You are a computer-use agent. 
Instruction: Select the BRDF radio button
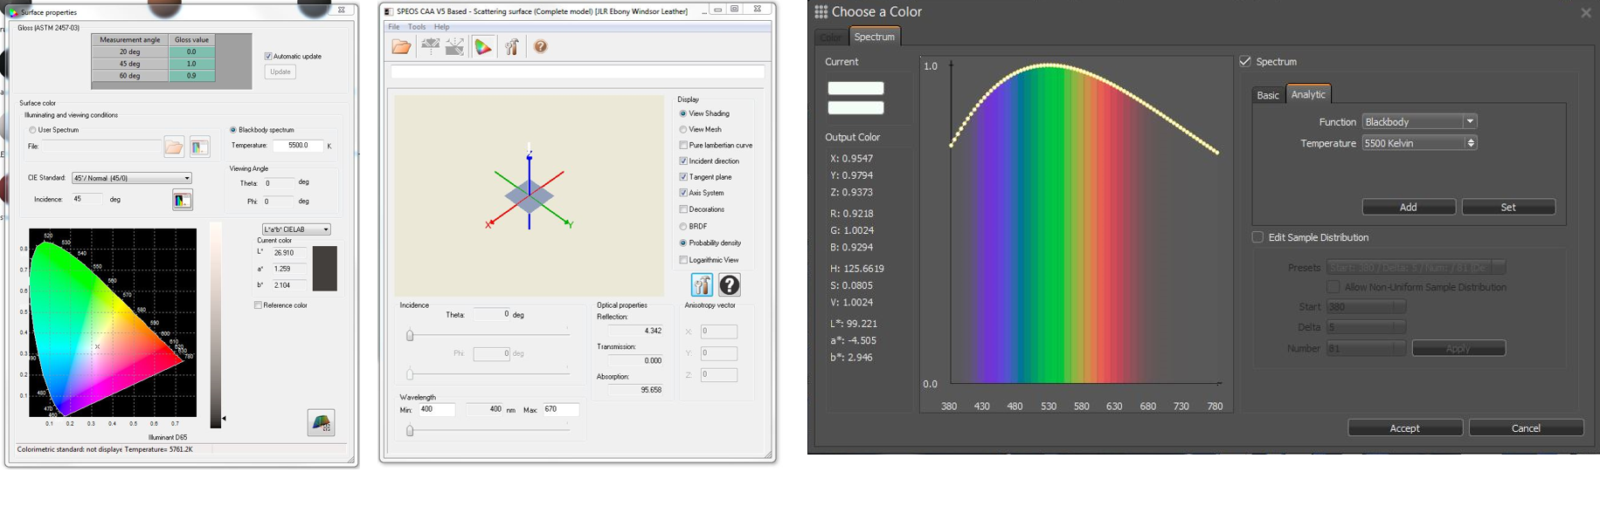(x=683, y=227)
